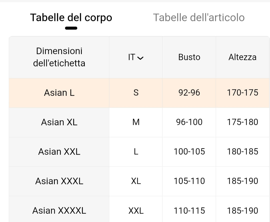Screen dimensions: 270x222
Task: Click the 92-96 bust value
Action: pos(189,93)
